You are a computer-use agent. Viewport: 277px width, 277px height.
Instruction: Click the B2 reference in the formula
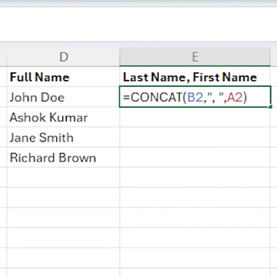click(x=195, y=98)
